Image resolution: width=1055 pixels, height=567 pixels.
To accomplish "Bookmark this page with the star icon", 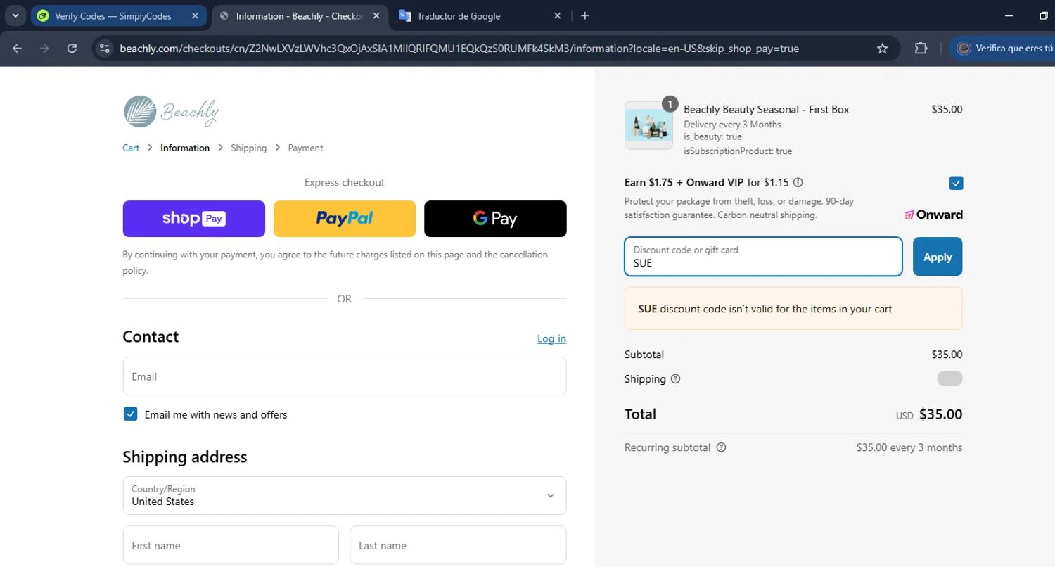I will (882, 49).
